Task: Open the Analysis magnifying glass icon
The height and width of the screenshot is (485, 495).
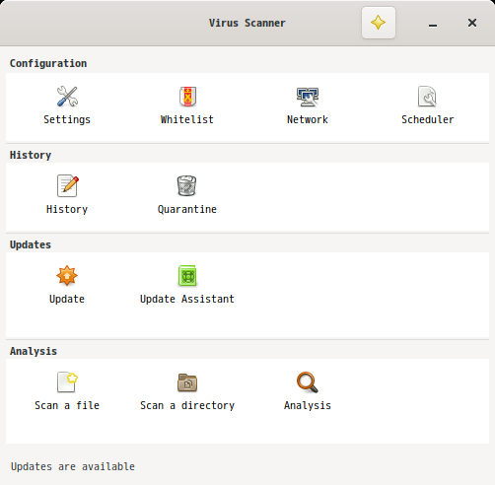Action: (308, 382)
